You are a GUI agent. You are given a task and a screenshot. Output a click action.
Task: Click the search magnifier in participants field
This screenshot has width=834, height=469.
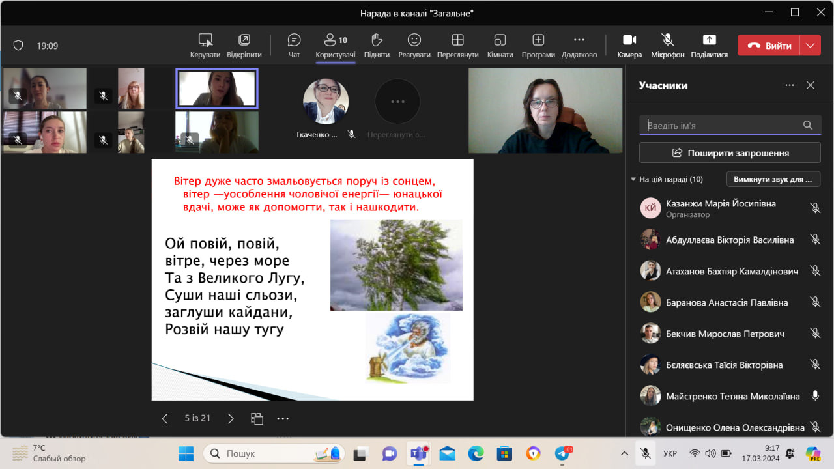tap(808, 125)
